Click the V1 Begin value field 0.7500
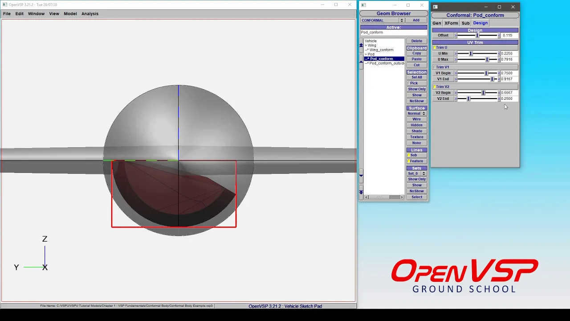The width and height of the screenshot is (570, 321). [509, 73]
